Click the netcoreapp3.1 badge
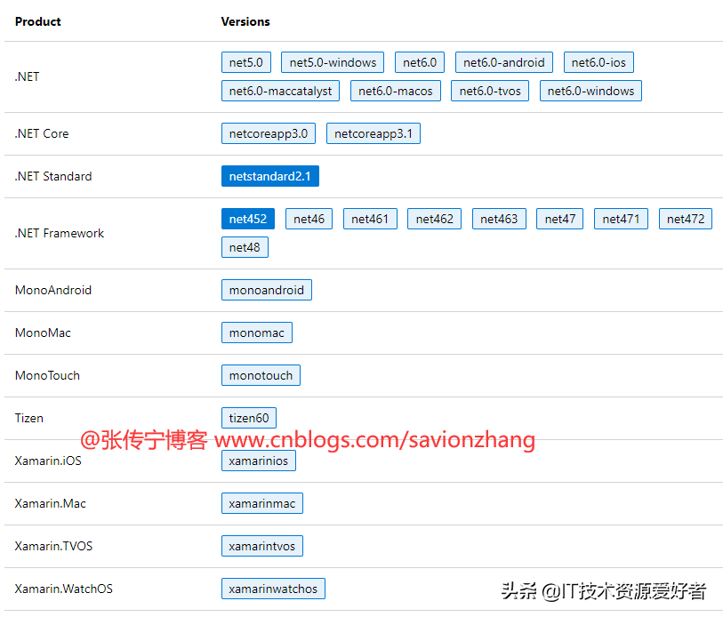The image size is (723, 617). click(373, 133)
